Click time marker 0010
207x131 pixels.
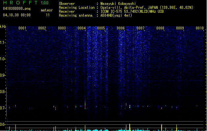click(200, 28)
